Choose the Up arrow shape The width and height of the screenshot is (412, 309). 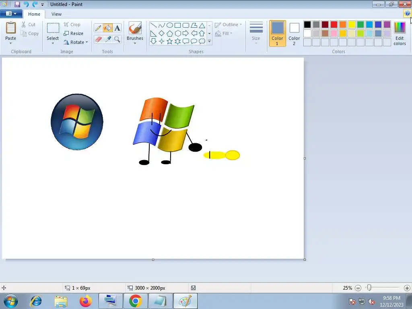pyautogui.click(x=202, y=33)
